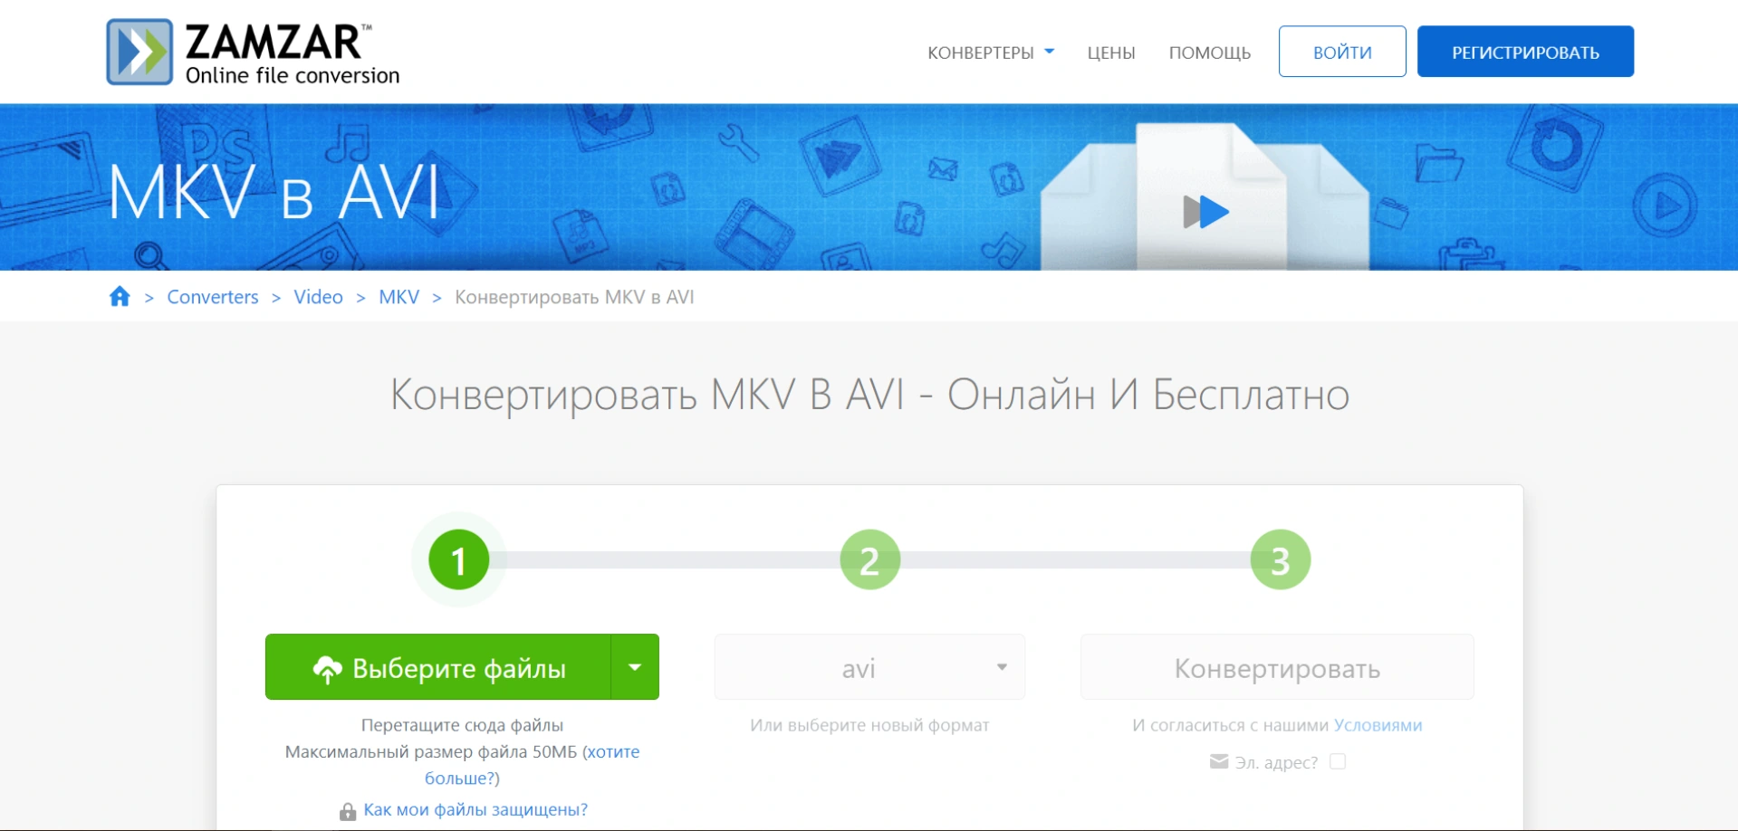Image resolution: width=1738 pixels, height=831 pixels.
Task: Open Converters breadcrumb link
Action: (x=213, y=297)
